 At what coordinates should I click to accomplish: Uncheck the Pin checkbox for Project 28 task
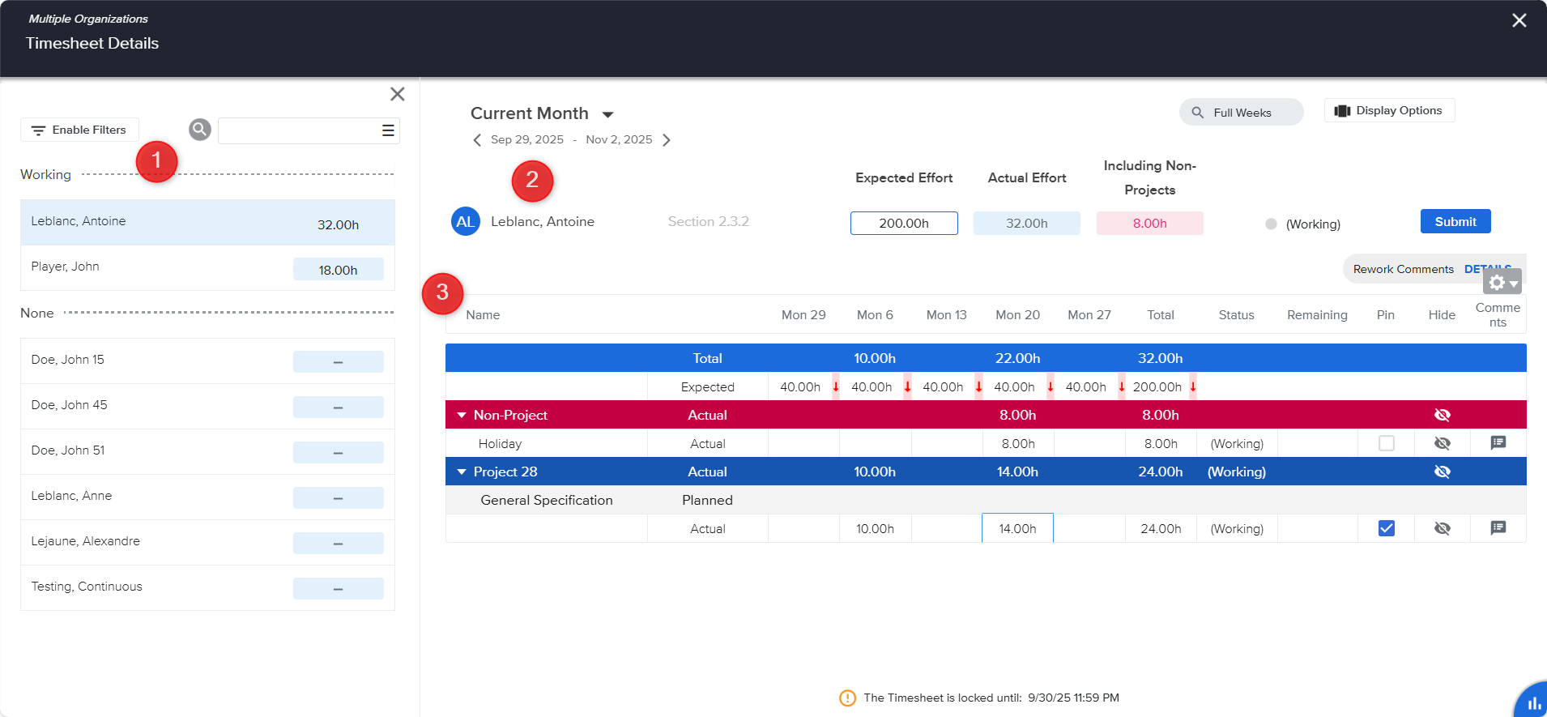pyautogui.click(x=1386, y=528)
